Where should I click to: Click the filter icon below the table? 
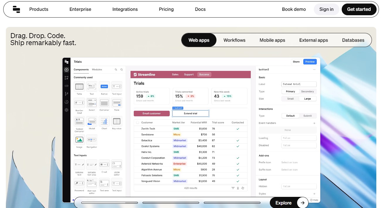click(x=233, y=188)
